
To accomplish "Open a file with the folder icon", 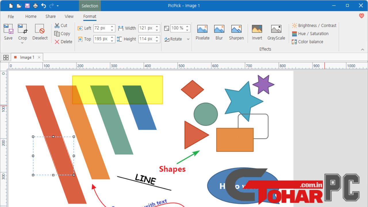I will [x=19, y=6].
